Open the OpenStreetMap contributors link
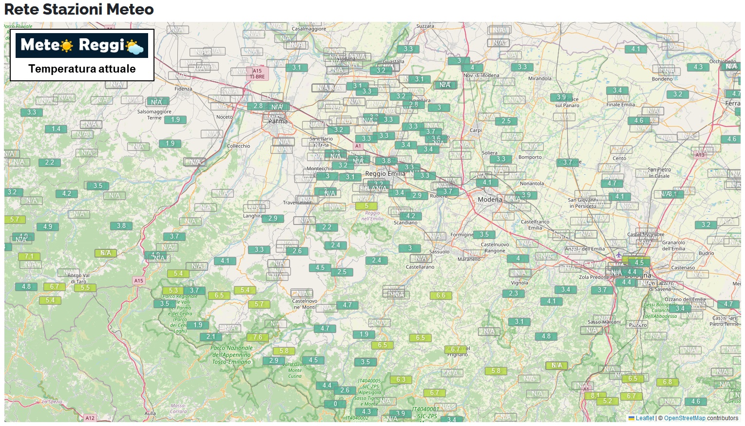 (x=684, y=418)
